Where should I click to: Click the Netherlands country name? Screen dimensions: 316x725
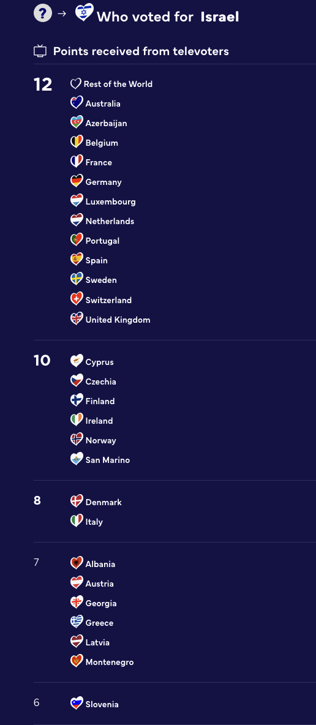pyautogui.click(x=110, y=221)
